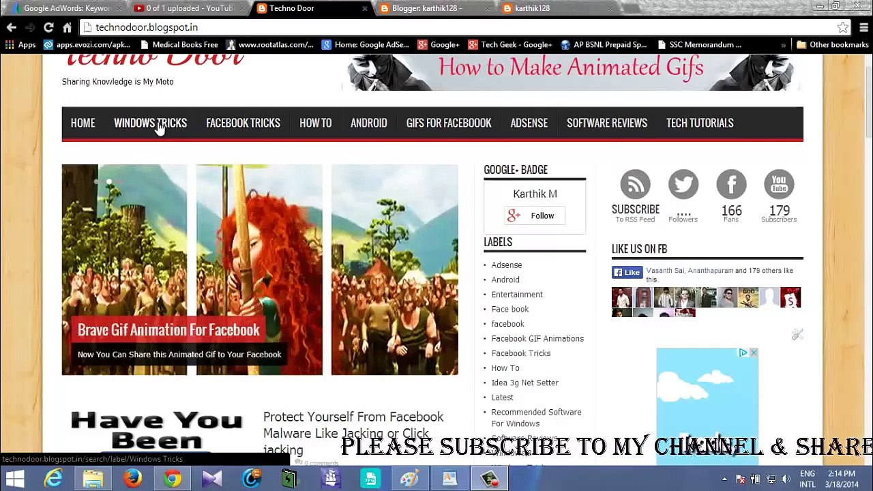Open the Other bookmarks folder
Image resolution: width=873 pixels, height=491 pixels.
(x=832, y=45)
